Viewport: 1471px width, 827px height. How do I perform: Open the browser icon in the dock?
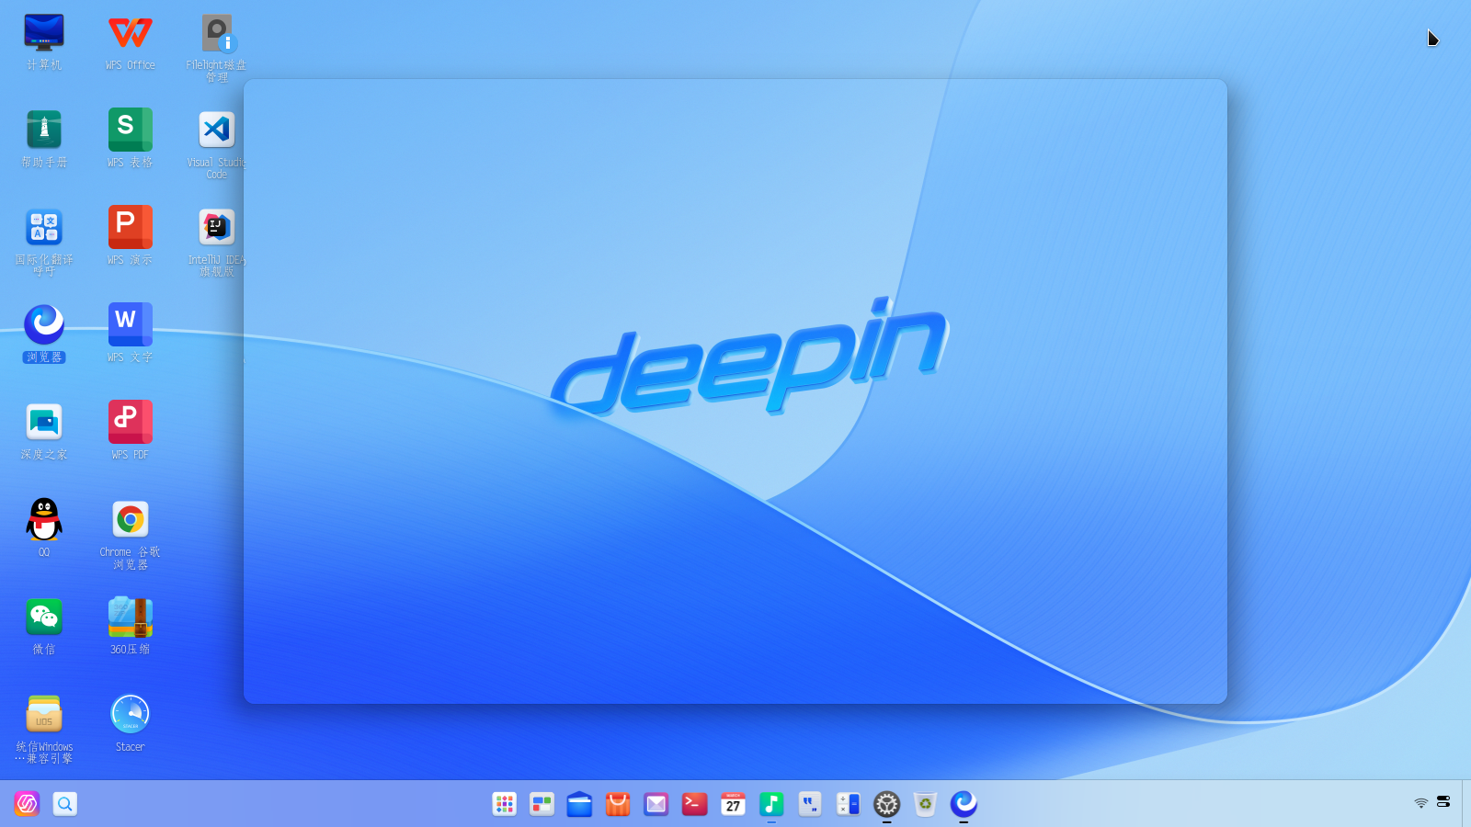pyautogui.click(x=964, y=804)
